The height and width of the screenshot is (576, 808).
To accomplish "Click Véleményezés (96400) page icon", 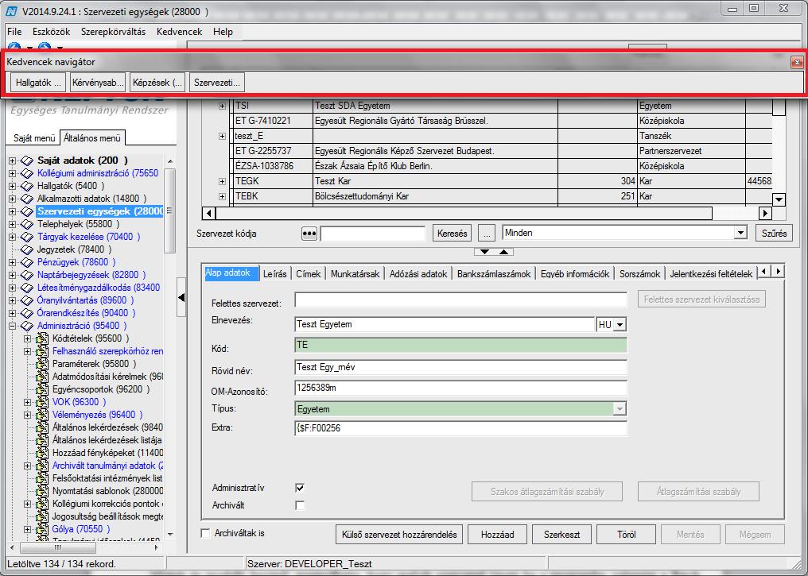I will (x=42, y=415).
